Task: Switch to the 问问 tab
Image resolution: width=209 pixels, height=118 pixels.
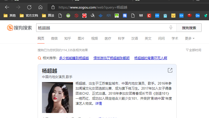Action: tap(161, 38)
